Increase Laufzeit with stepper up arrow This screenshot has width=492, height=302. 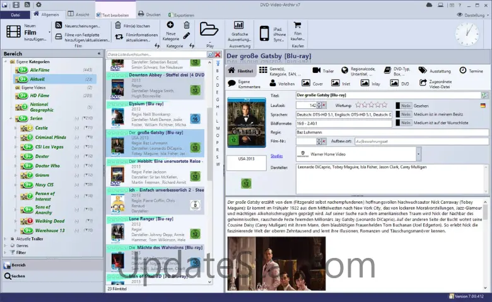(x=319, y=104)
